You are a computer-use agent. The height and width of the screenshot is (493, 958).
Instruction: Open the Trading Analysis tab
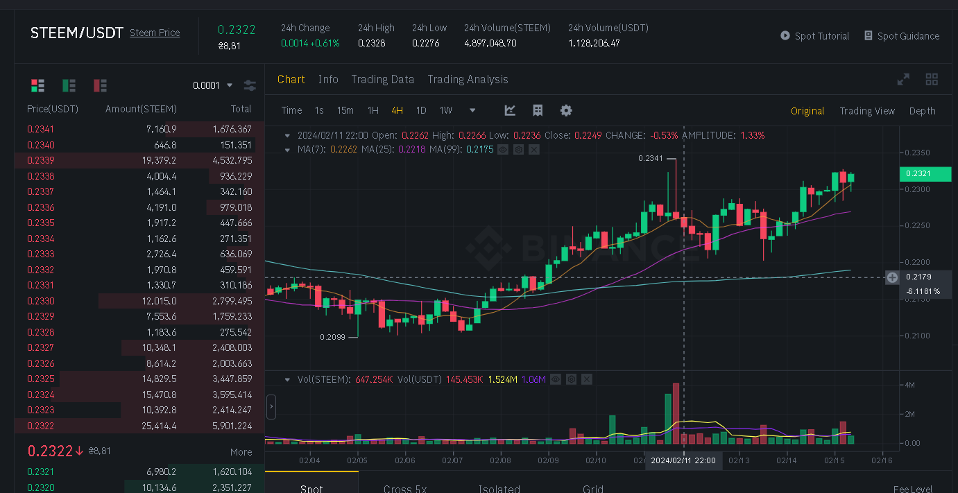468,79
